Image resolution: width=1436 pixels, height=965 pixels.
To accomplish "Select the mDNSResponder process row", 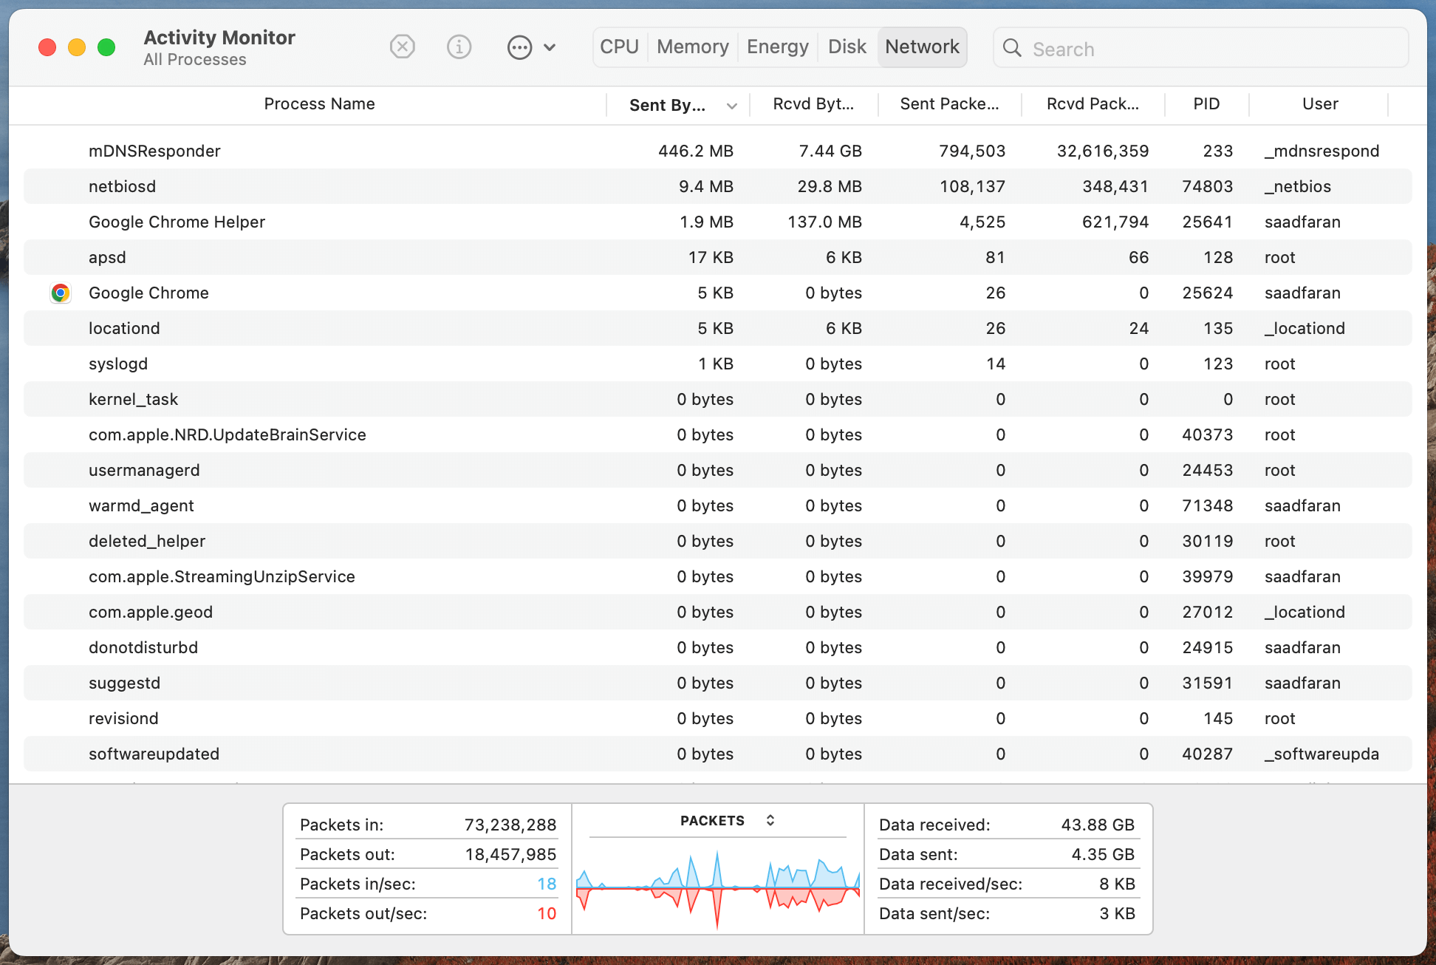I will tap(718, 151).
